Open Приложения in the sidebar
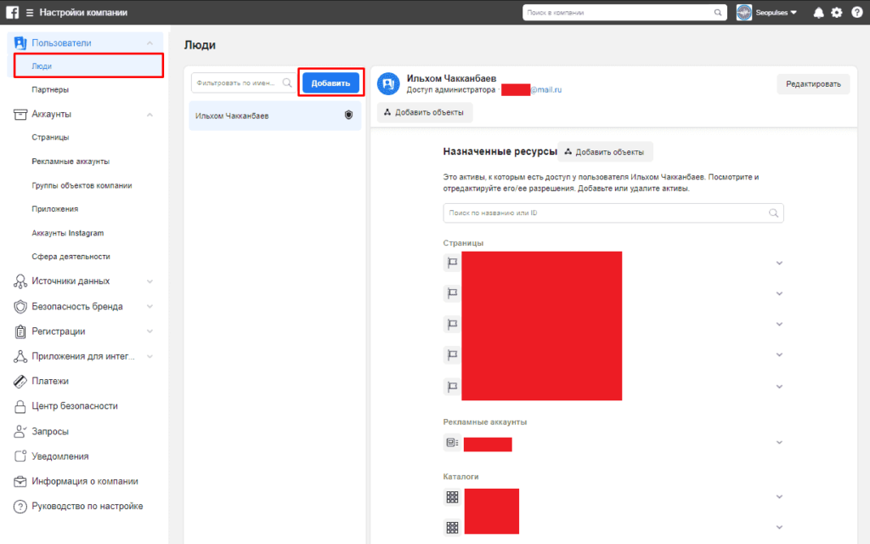This screenshot has height=544, width=870. (x=55, y=209)
